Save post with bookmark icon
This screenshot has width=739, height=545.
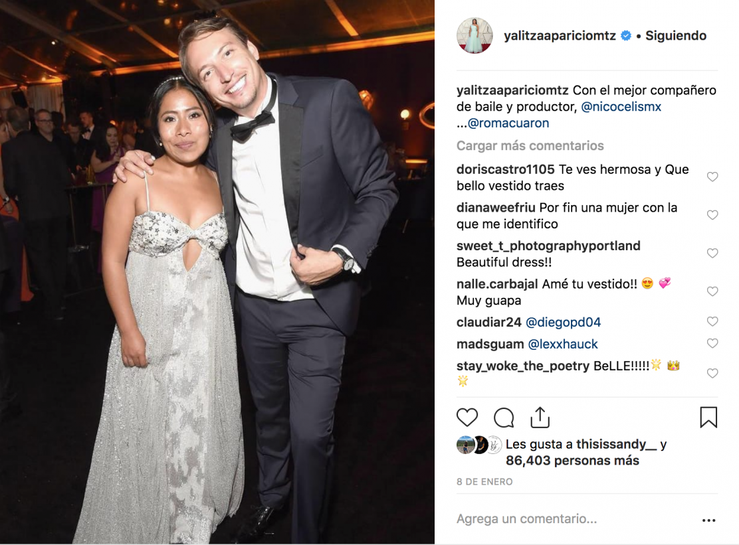(x=708, y=418)
